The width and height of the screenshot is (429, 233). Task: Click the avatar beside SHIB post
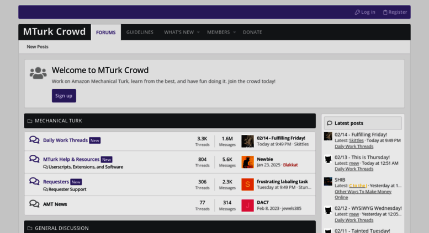click(328, 181)
